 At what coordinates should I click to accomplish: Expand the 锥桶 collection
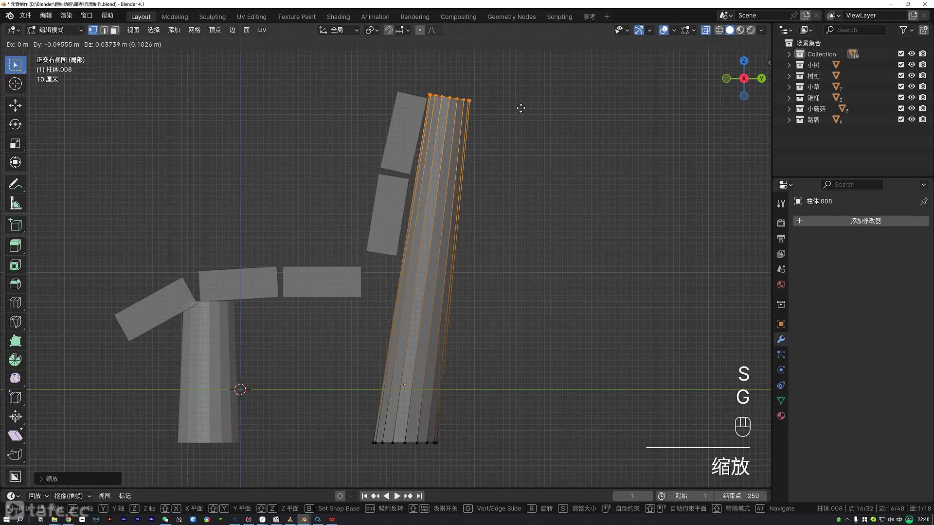(789, 98)
